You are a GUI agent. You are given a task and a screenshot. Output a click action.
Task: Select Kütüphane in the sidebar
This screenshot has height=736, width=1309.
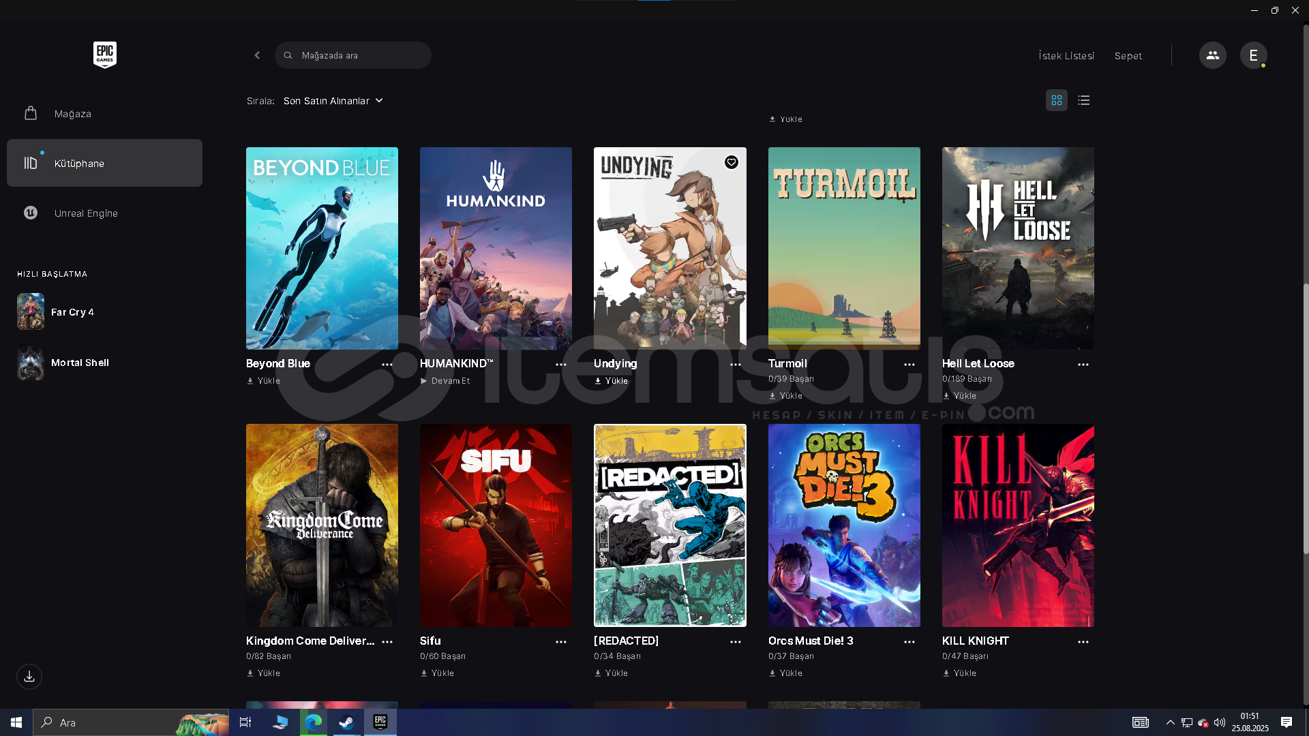point(104,163)
